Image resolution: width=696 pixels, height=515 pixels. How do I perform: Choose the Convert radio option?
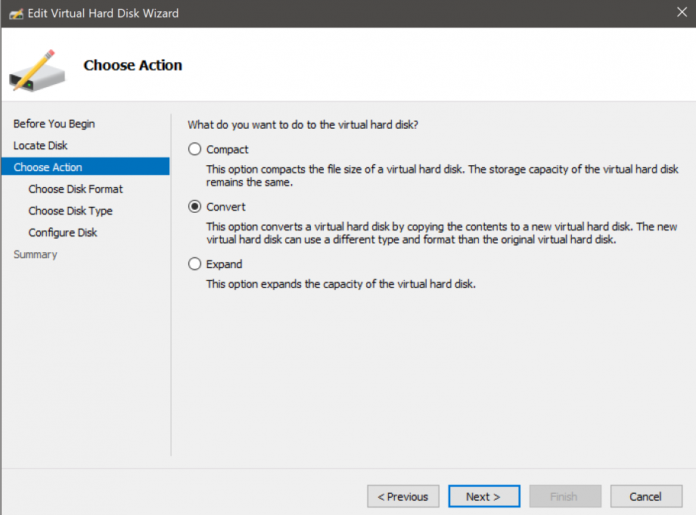pos(195,207)
